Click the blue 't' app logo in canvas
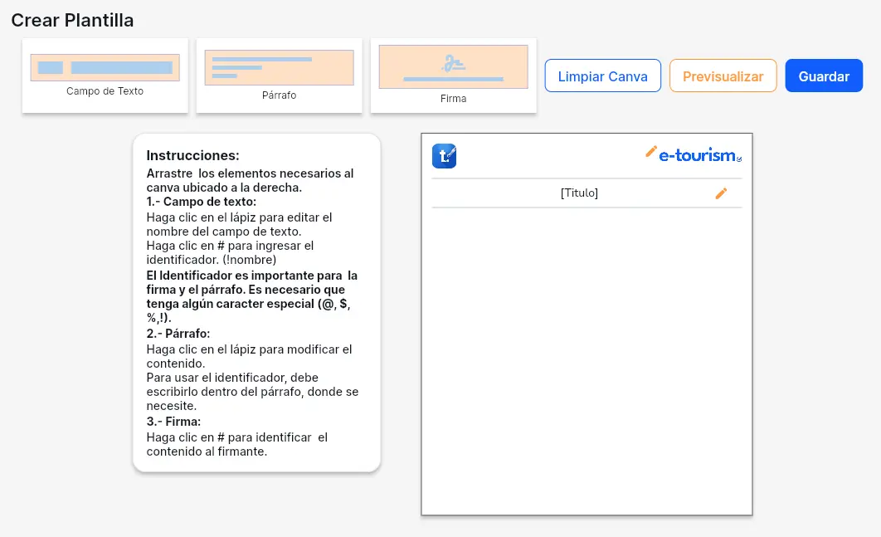The image size is (881, 537). (x=444, y=156)
